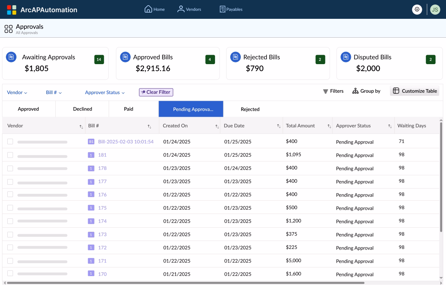Open the bill 178 link

102,168
